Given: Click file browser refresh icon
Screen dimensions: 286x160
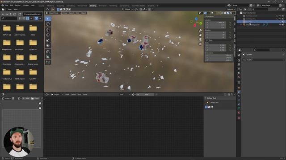Looking at the screenshot, I should [x=15, y=14].
